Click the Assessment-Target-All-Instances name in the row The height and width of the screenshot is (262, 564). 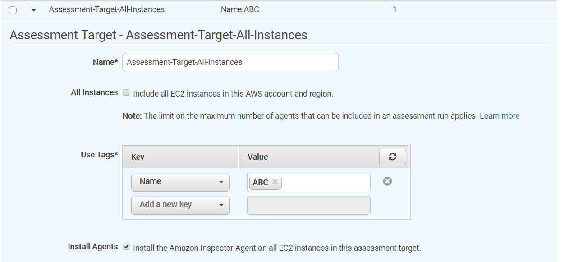coord(106,9)
